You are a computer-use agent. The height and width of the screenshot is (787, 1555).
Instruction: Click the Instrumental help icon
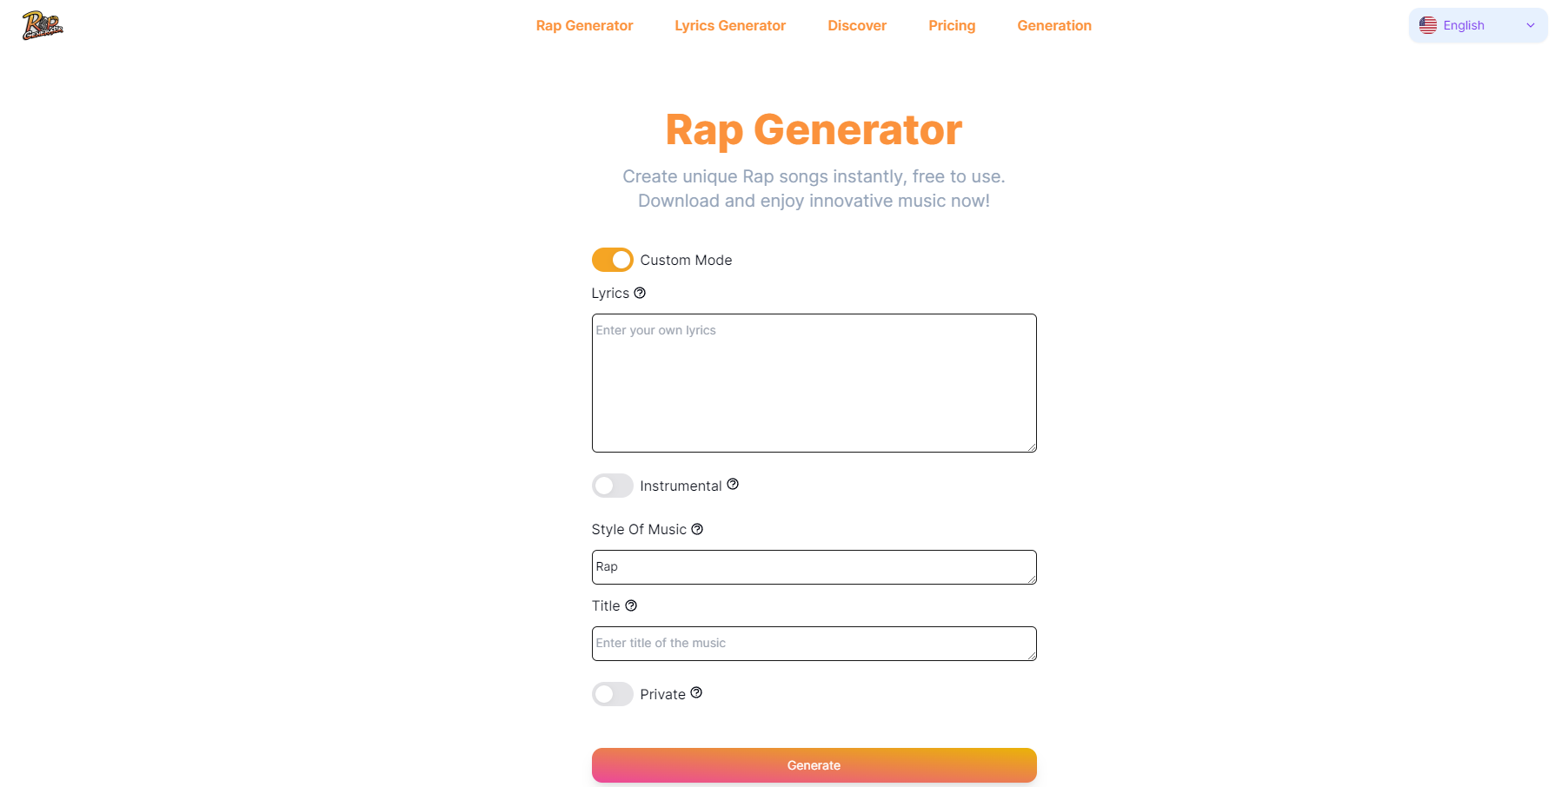(x=734, y=484)
